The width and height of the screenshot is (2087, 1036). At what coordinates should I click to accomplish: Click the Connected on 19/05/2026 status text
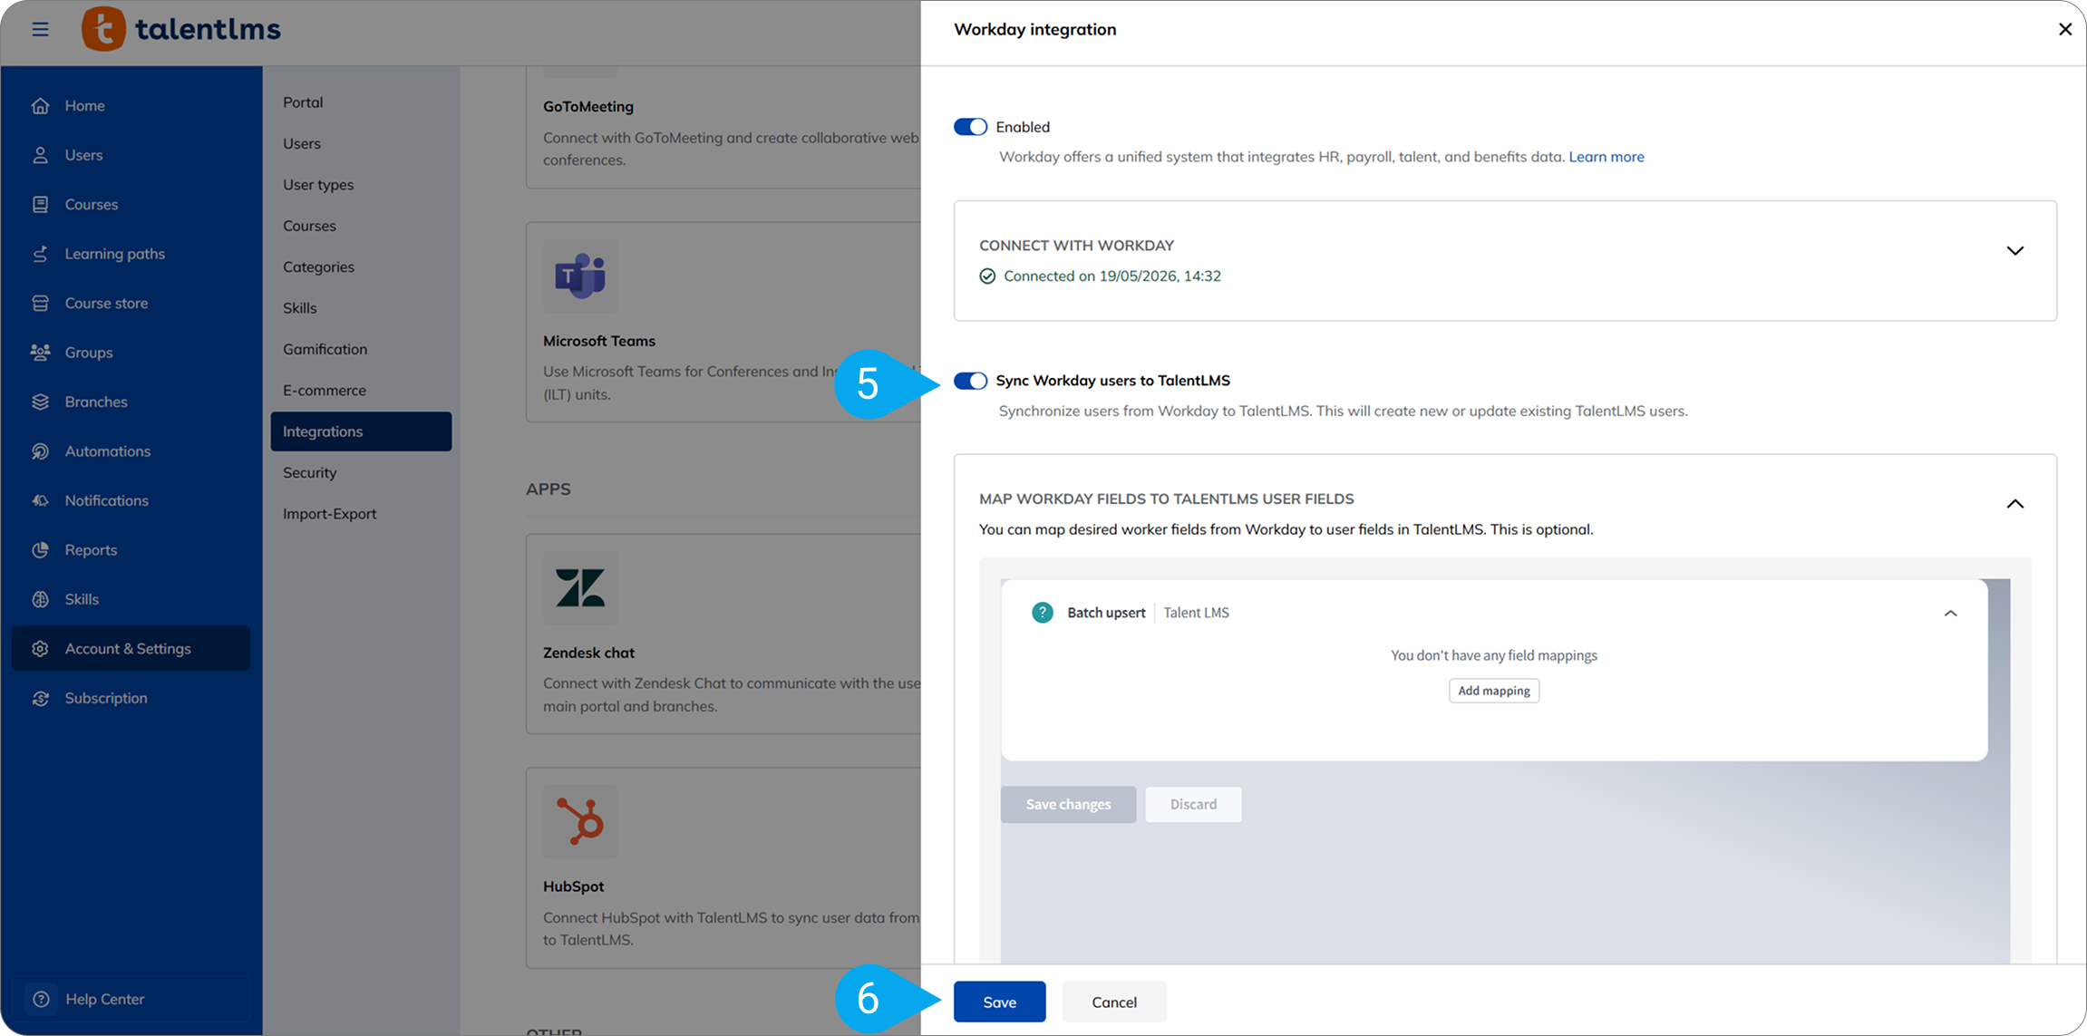pos(1112,276)
